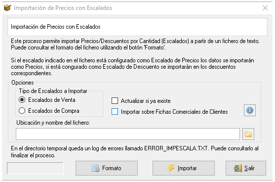Click the calendar-gear icon on Formato
The image size is (275, 182).
[x=96, y=168]
